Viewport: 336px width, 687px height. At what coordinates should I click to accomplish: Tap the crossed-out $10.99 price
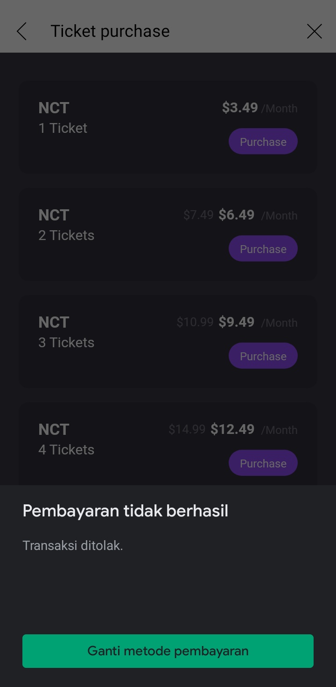coord(195,322)
